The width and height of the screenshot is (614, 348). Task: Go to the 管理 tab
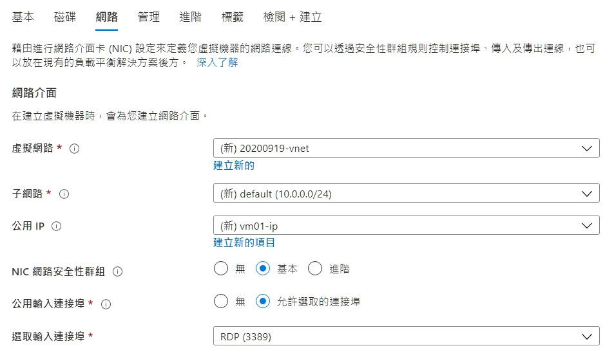pyautogui.click(x=148, y=17)
